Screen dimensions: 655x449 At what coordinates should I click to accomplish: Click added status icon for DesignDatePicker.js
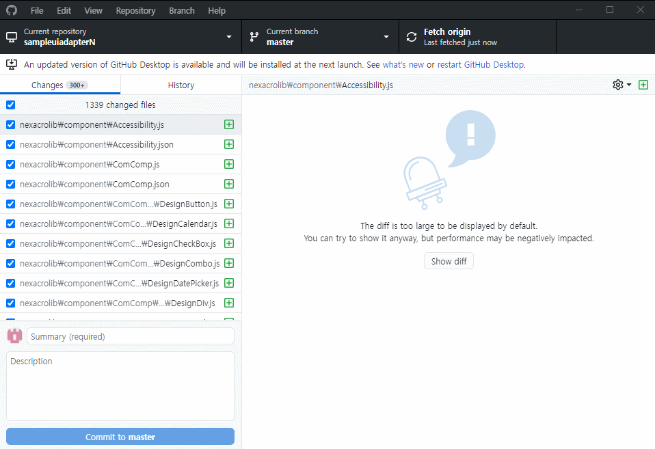click(x=229, y=283)
